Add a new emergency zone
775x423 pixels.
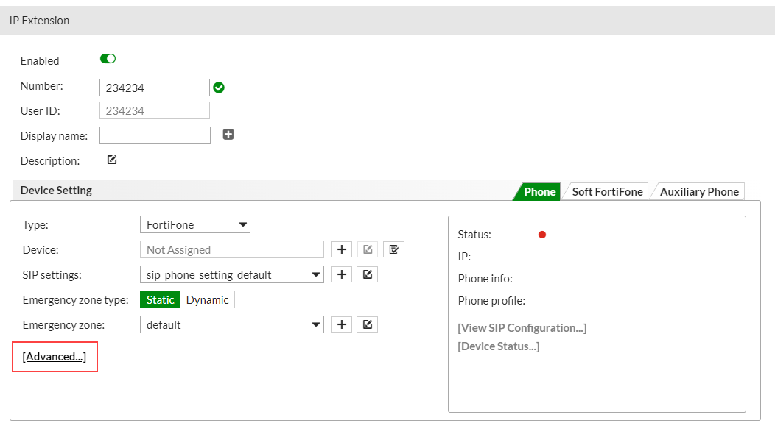(342, 324)
